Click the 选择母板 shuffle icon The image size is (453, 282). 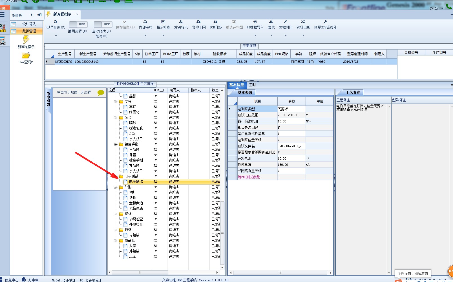[x=303, y=22]
